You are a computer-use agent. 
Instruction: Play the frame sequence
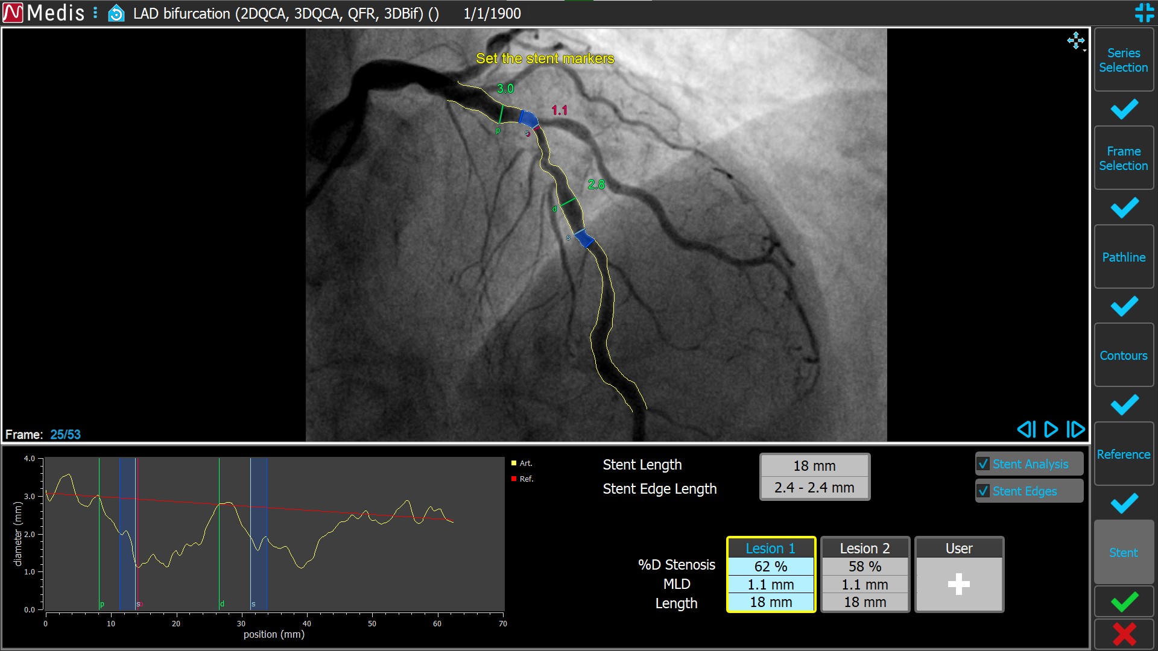1049,429
